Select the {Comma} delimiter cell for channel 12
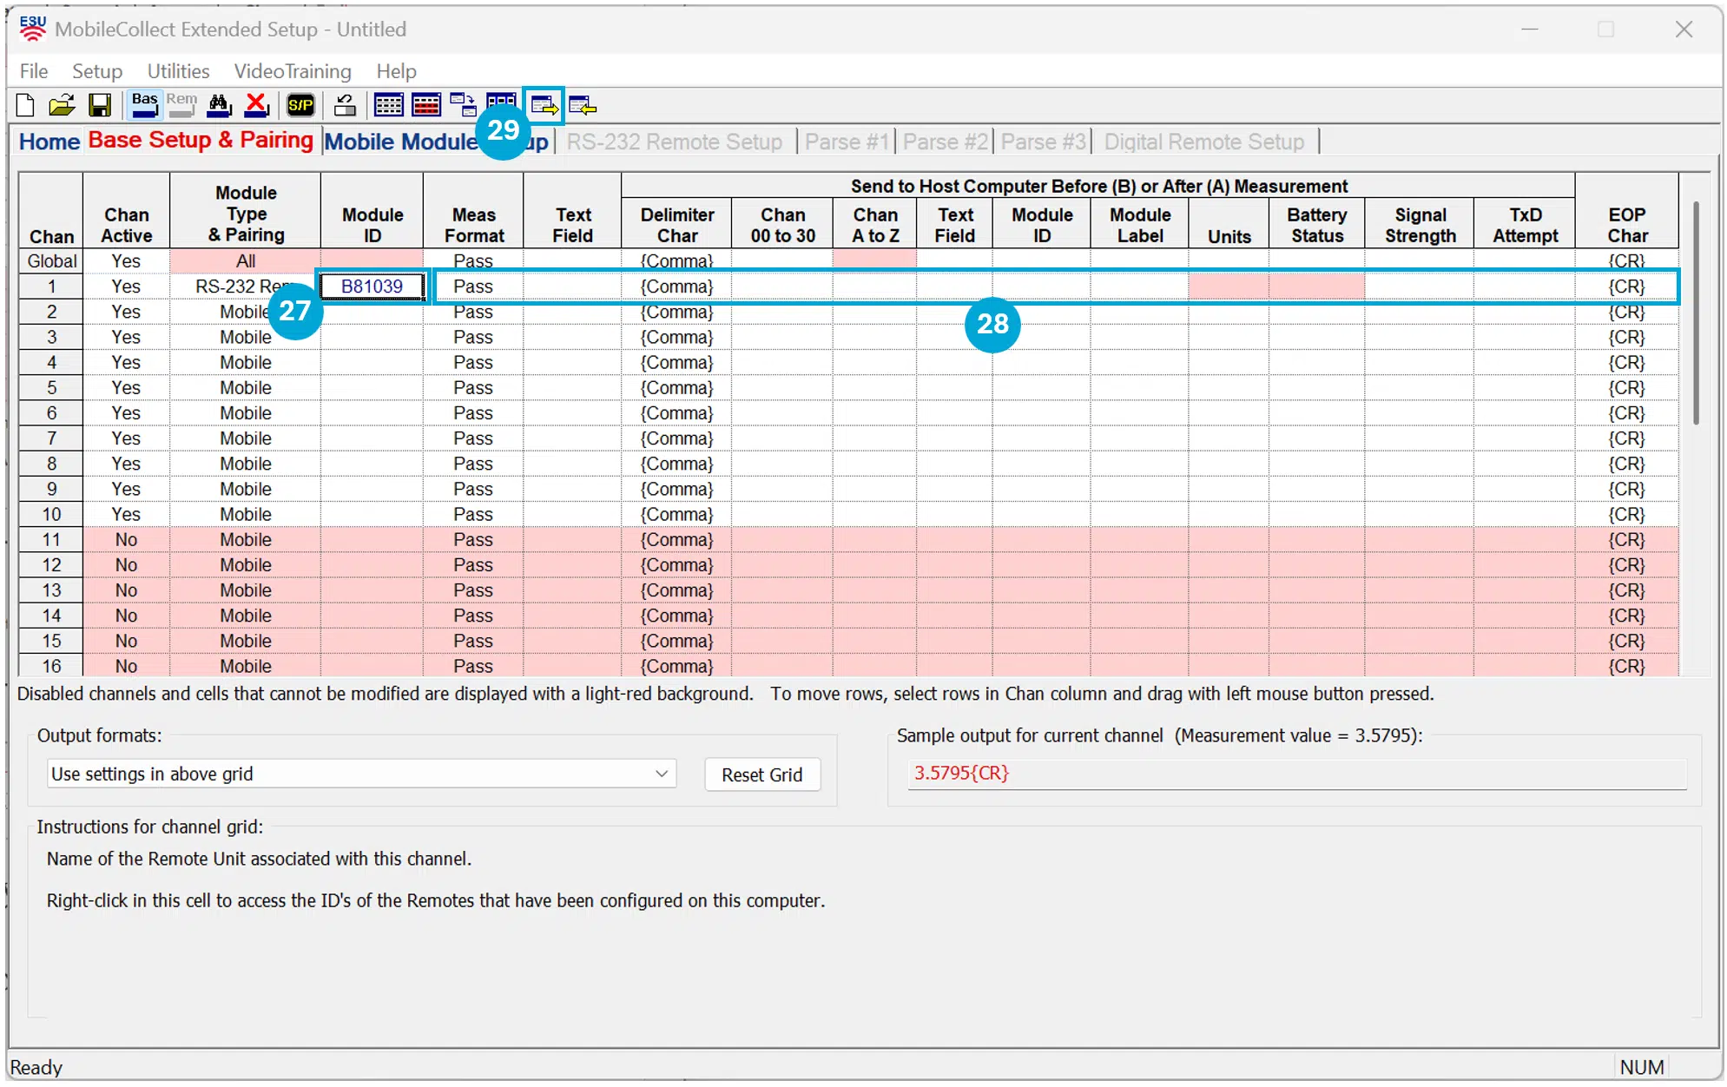 pyautogui.click(x=676, y=565)
